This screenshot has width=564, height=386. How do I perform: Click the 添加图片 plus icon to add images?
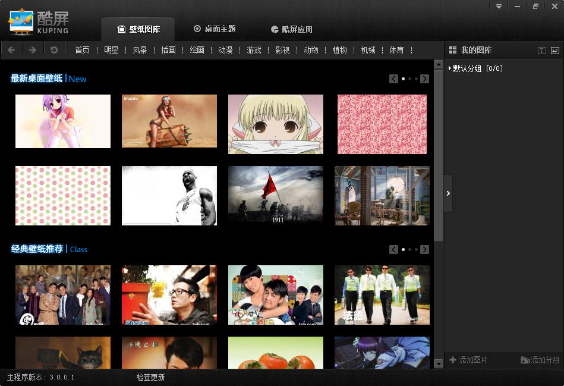(x=454, y=360)
